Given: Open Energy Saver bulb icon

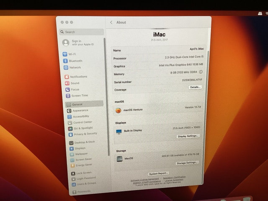Looking at the screenshot, I should (72, 166).
